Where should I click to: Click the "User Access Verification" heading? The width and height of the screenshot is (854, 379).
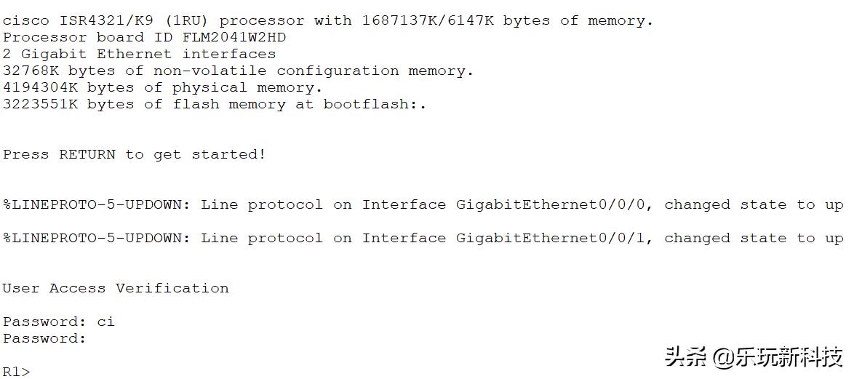(116, 288)
